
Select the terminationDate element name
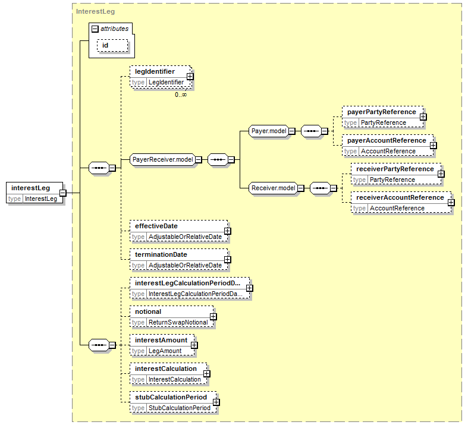point(161,254)
